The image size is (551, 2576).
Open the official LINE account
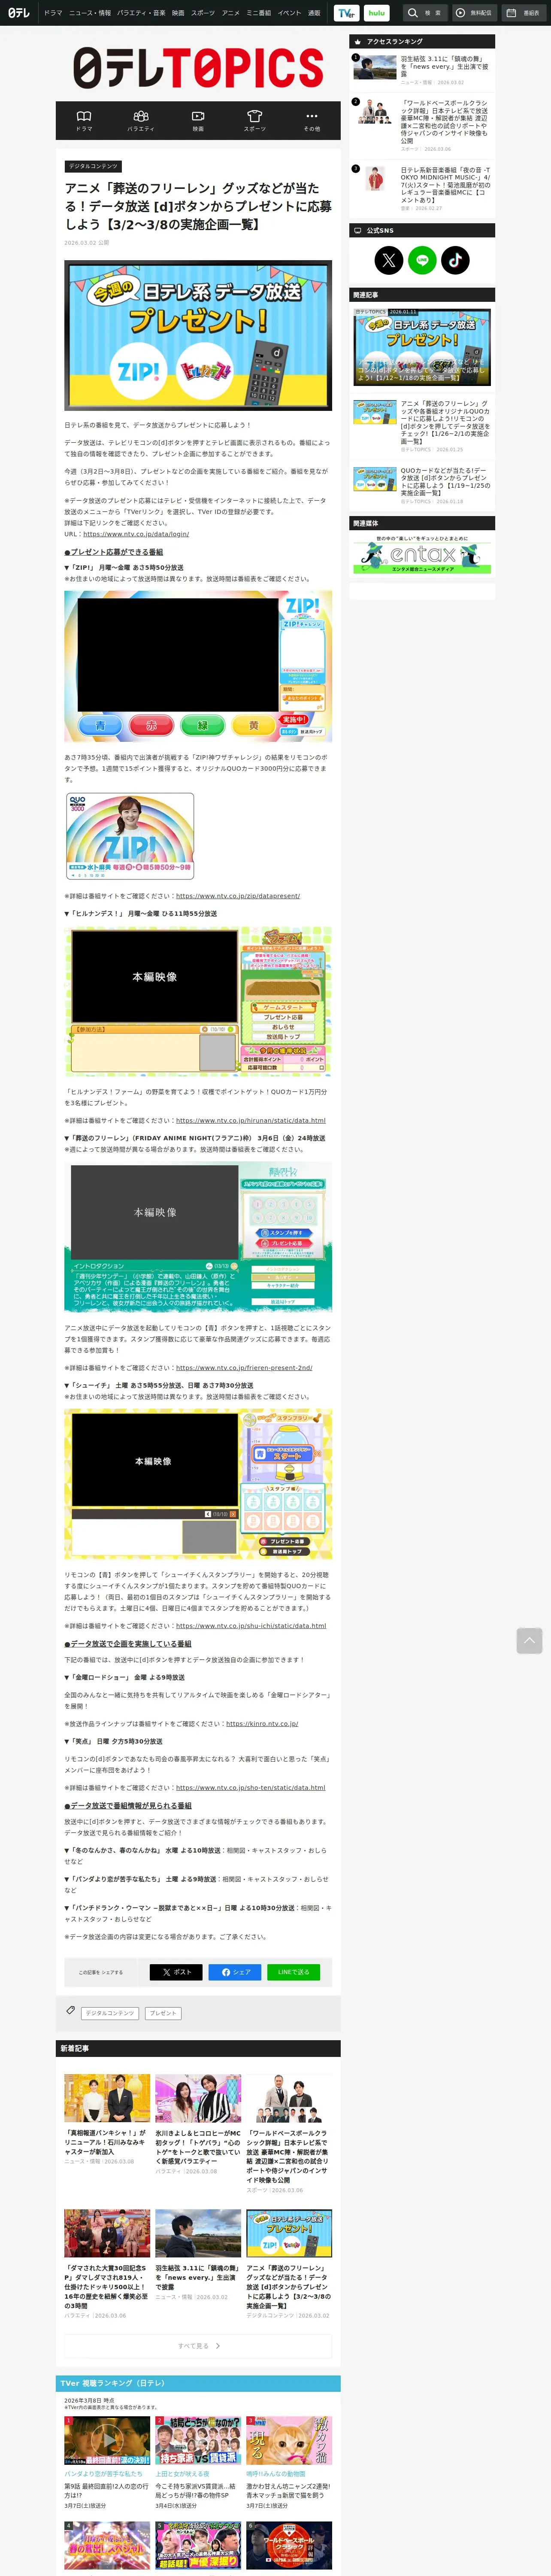(x=422, y=260)
